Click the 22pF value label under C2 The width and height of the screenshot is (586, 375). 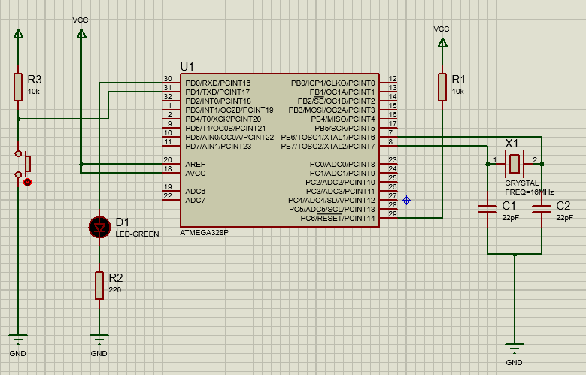coord(564,217)
